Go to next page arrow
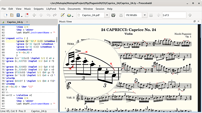Viewport: 202px width, 113px height. [x=190, y=15]
